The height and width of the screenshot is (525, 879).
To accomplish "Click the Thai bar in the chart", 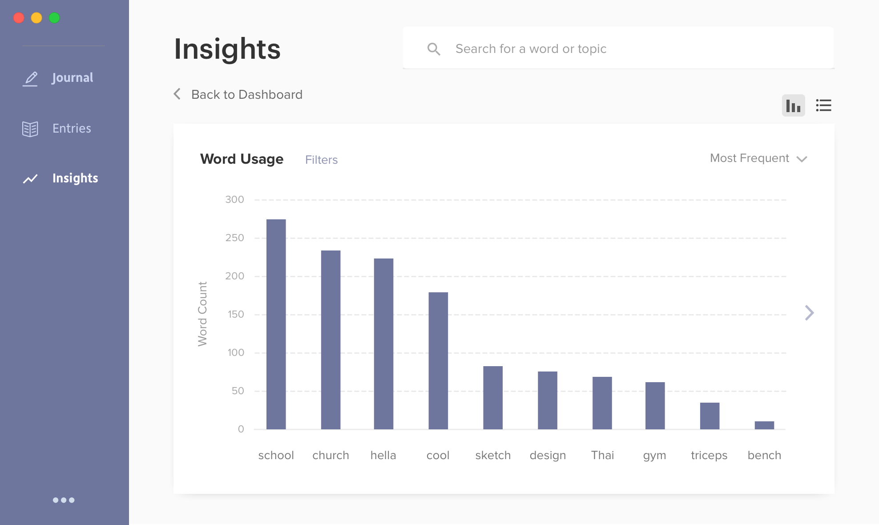I will point(602,403).
